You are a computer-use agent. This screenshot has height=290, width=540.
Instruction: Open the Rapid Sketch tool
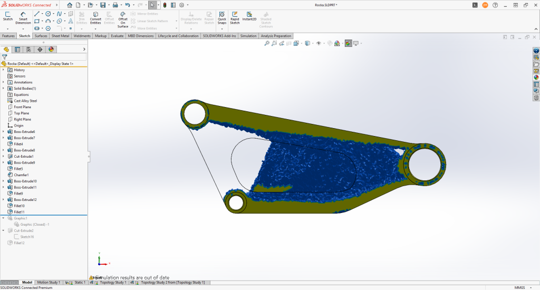point(235,18)
